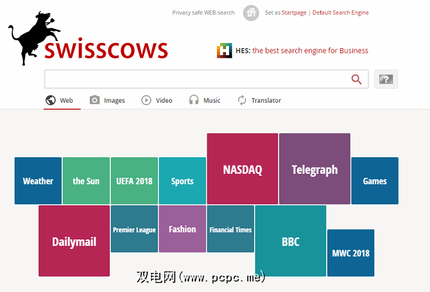This screenshot has height=292, width=430.
Task: Switch to the Images tab
Action: pyautogui.click(x=107, y=101)
